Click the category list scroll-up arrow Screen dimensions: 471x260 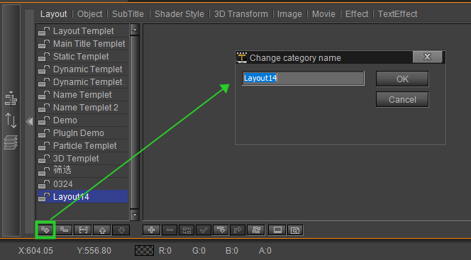tap(134, 29)
